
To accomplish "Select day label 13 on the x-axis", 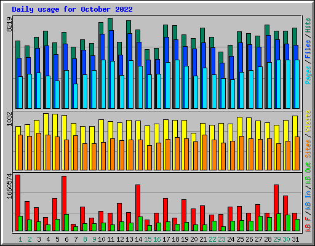I will click(129, 239).
